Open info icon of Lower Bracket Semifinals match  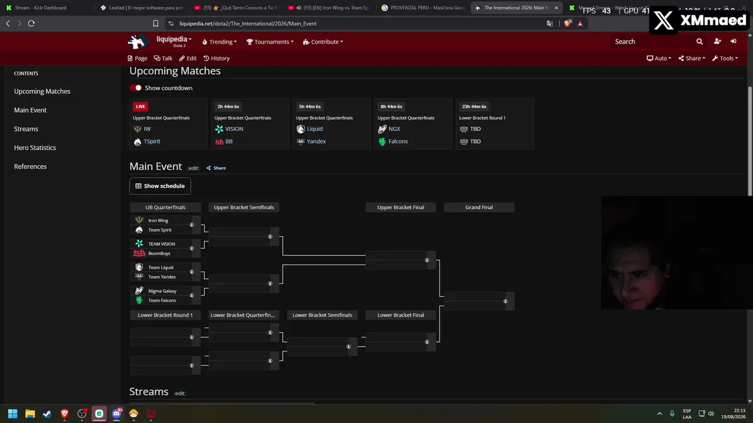pos(348,347)
